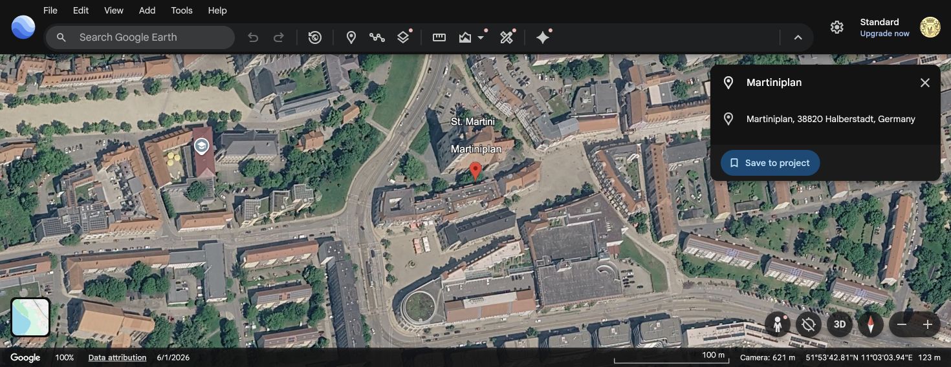Open historical imagery clock icon

point(315,37)
